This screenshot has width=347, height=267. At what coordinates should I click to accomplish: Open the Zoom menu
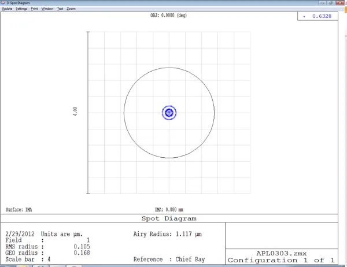click(x=71, y=9)
